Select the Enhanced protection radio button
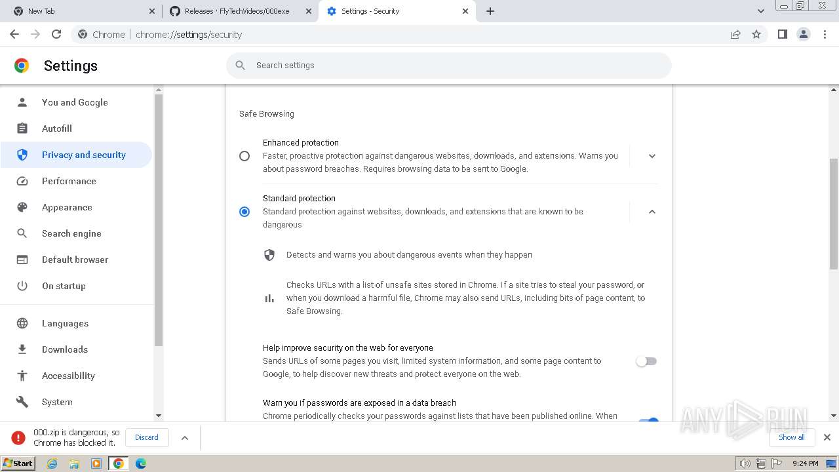Image resolution: width=839 pixels, height=472 pixels. pos(244,156)
